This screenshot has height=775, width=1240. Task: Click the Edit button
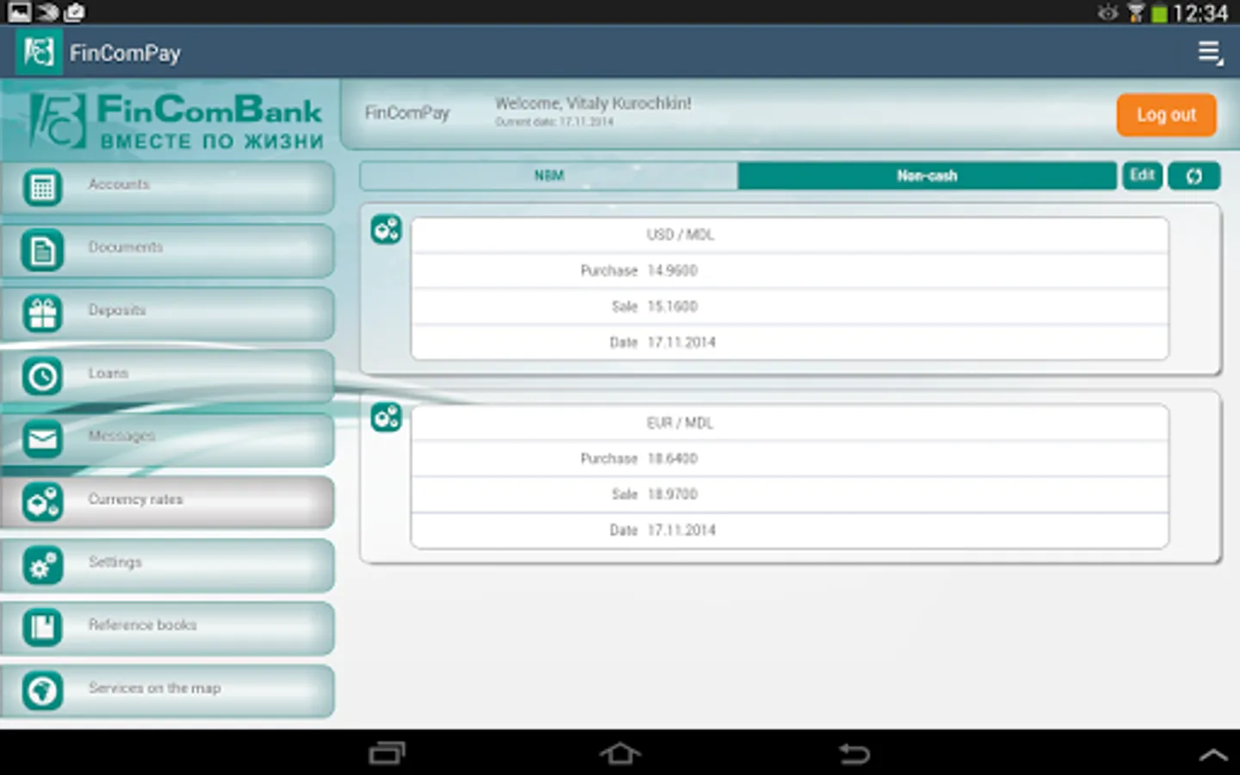point(1142,175)
